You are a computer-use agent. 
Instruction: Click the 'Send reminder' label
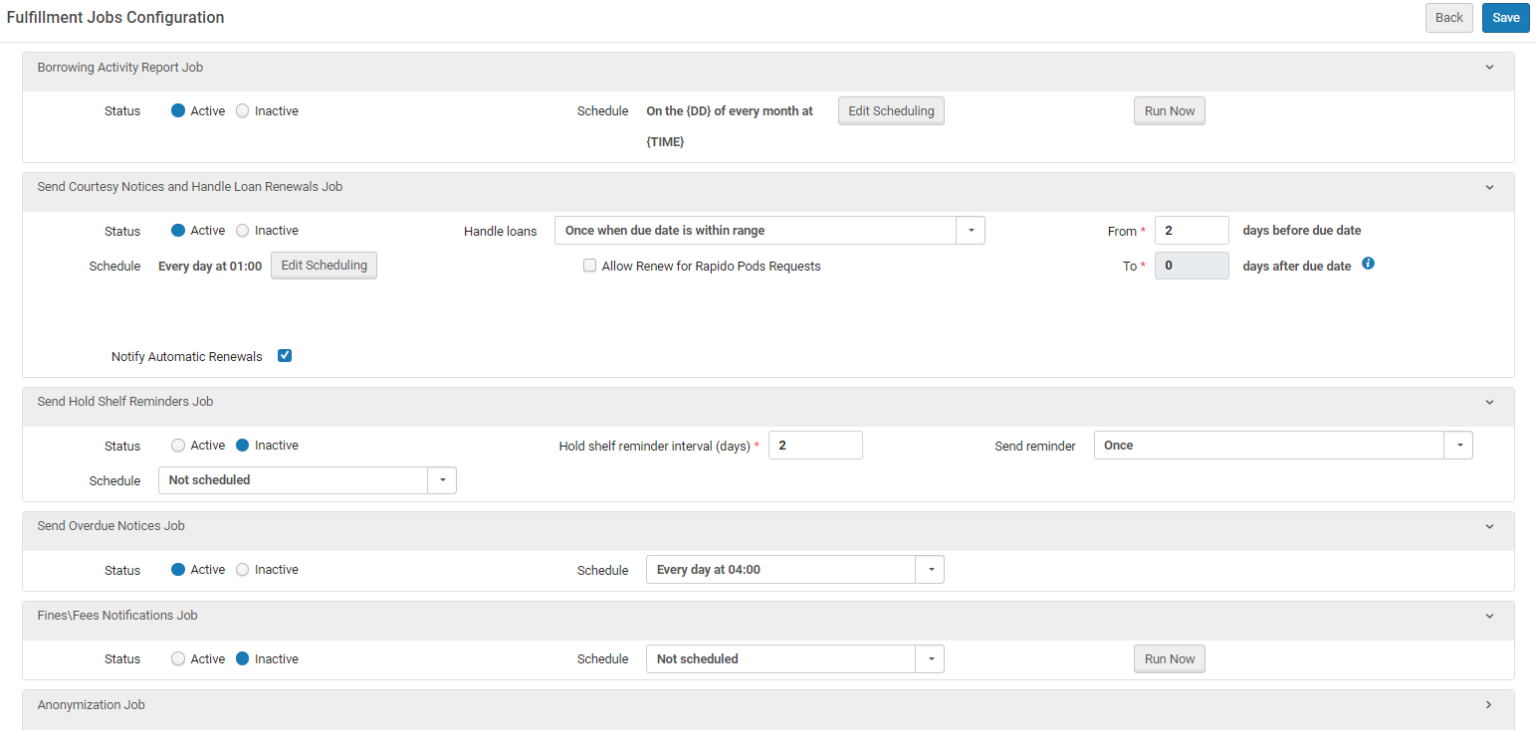pyautogui.click(x=1035, y=447)
